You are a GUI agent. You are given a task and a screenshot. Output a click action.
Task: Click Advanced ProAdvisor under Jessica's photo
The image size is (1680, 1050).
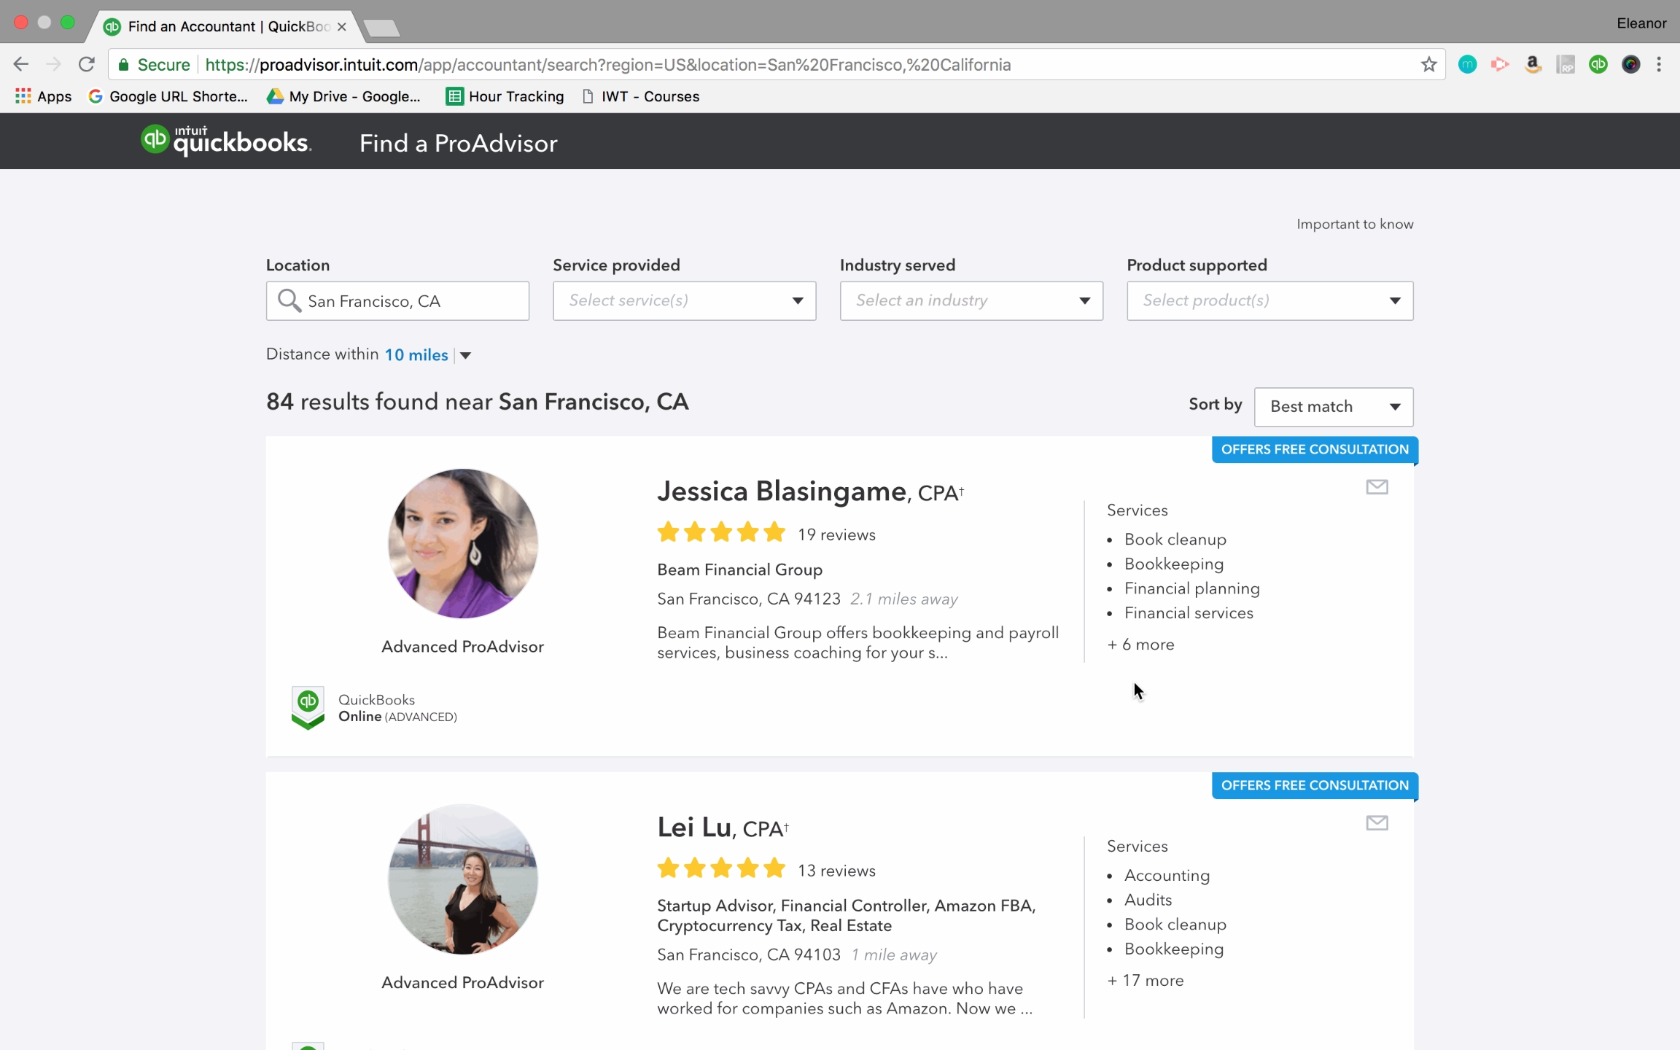(x=462, y=647)
